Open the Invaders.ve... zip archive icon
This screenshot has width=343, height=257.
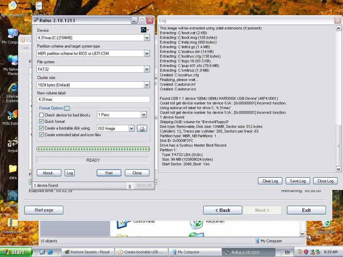[12, 226]
